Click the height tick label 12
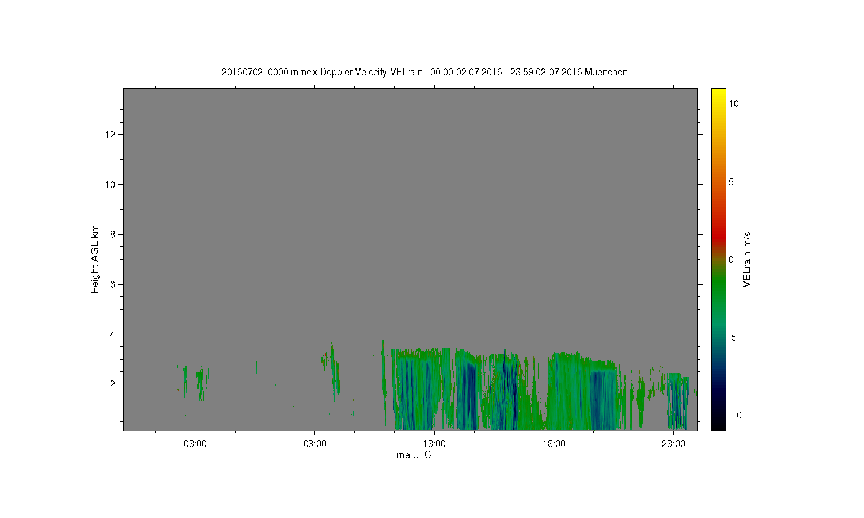The width and height of the screenshot is (864, 518). 111,135
